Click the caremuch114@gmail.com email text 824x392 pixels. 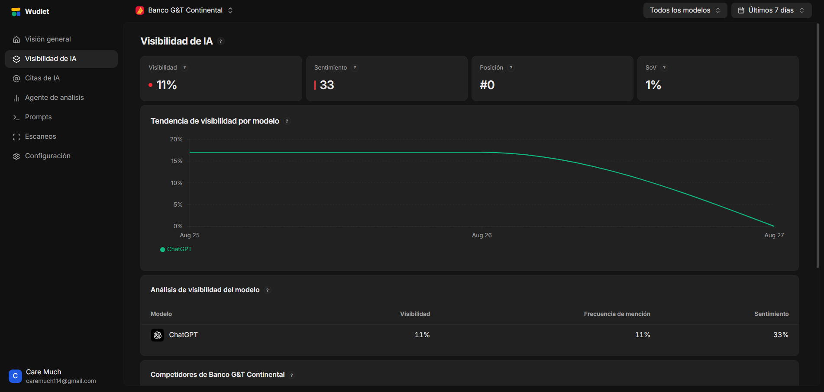[x=61, y=381]
